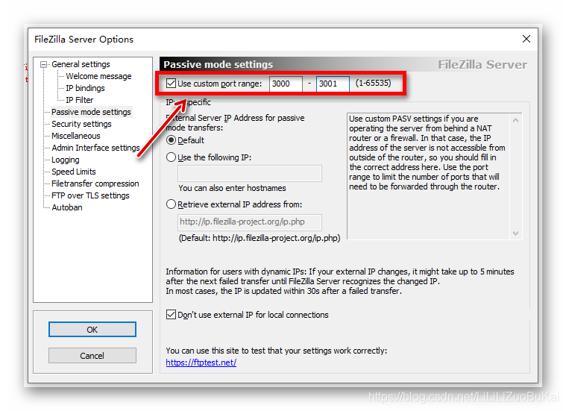The image size is (566, 411).
Task: Click the Use custom PASV settings help text
Action: [427, 153]
